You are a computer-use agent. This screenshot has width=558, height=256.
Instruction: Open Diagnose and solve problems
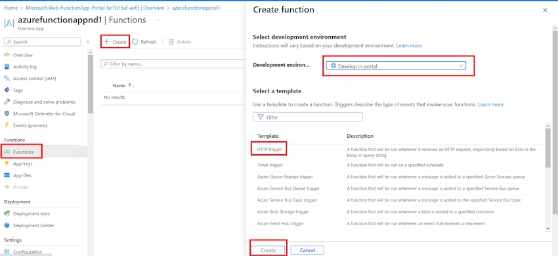coord(44,102)
